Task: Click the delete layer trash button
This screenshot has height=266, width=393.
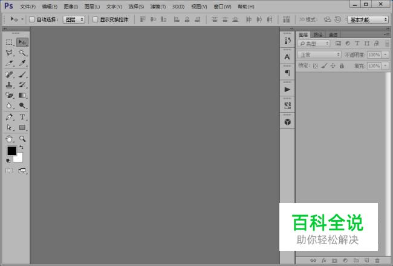Action: [x=377, y=260]
